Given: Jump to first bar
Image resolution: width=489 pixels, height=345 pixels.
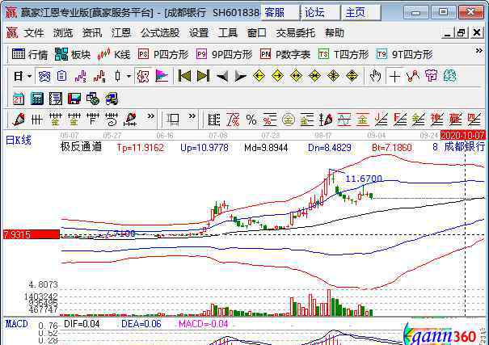Looking at the screenshot, I should [x=184, y=76].
